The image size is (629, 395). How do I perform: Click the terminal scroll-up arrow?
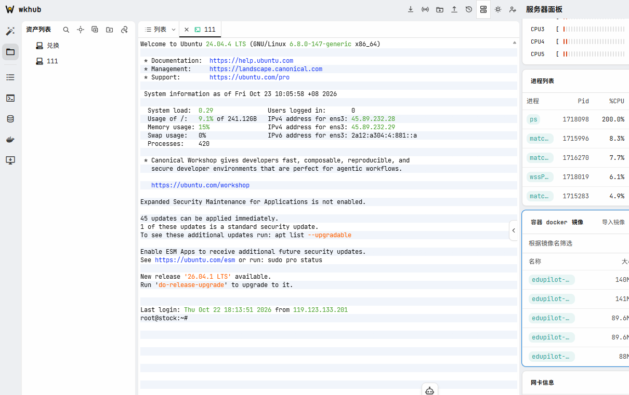515,43
